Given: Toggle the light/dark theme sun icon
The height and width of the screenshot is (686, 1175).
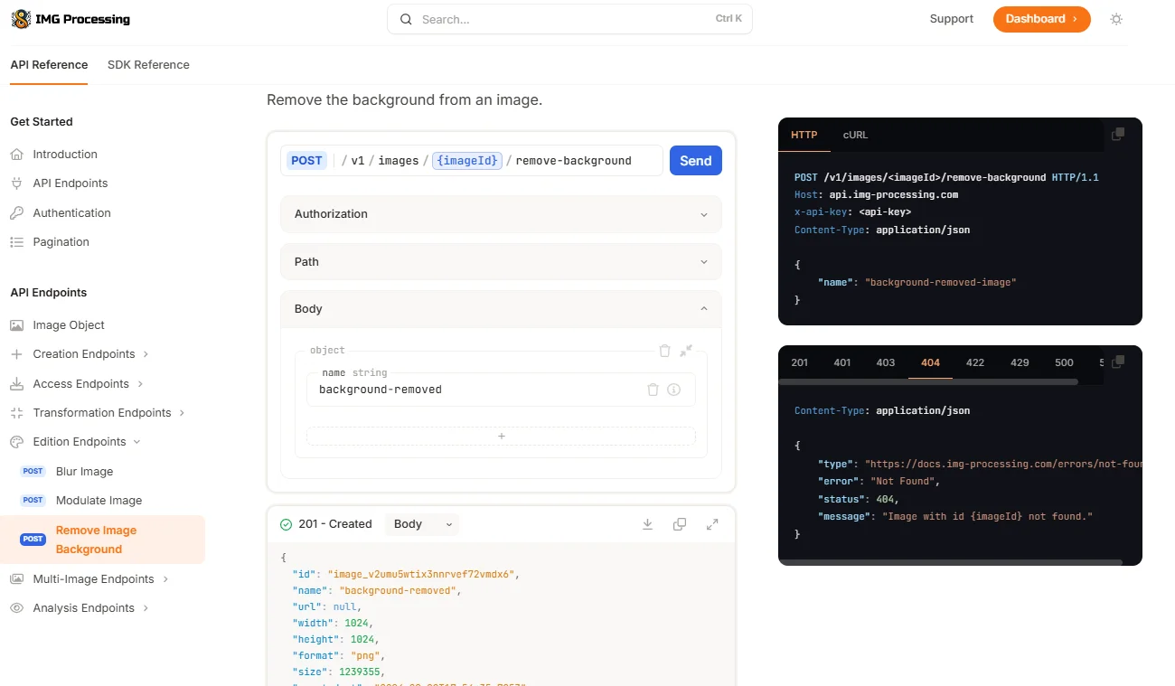Looking at the screenshot, I should 1116,19.
